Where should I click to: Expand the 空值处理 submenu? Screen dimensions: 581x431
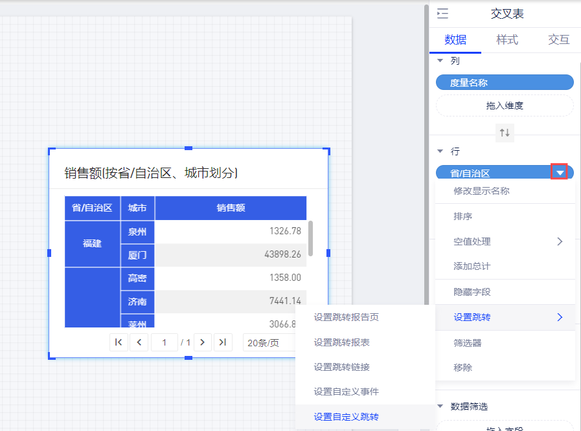point(505,241)
